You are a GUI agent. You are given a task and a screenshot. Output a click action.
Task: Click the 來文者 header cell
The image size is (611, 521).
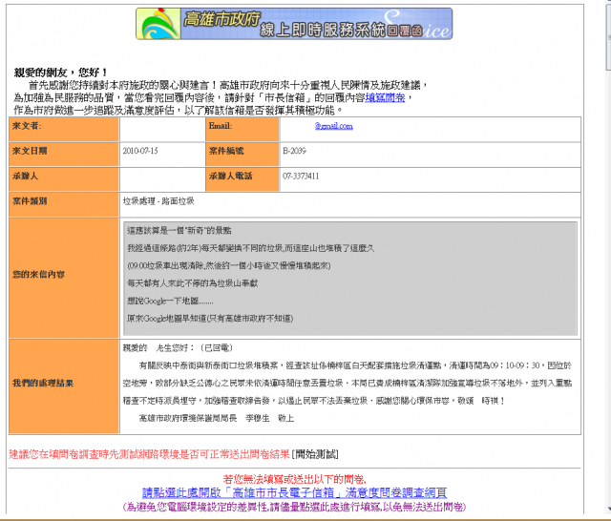click(64, 129)
